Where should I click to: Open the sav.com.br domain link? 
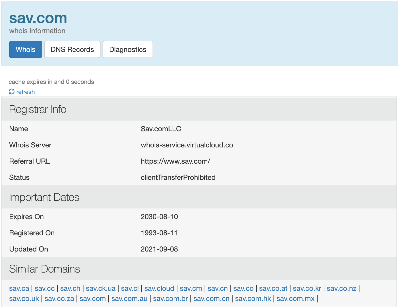point(171,299)
